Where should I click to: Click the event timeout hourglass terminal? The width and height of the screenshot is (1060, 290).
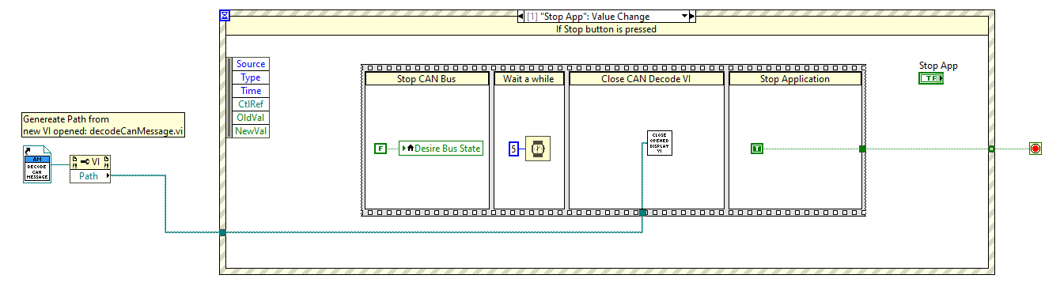pyautogui.click(x=225, y=15)
